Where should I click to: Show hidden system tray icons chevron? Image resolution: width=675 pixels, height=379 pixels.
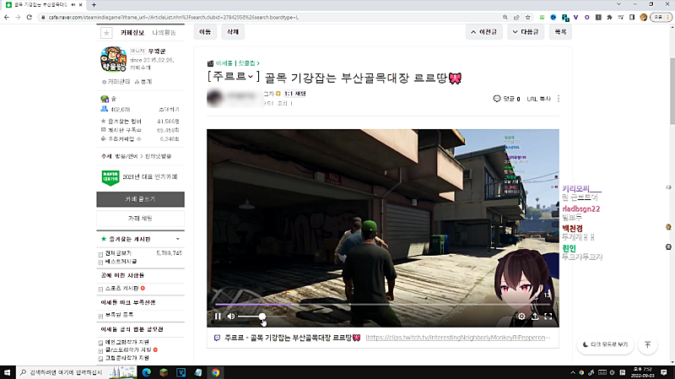click(x=573, y=372)
